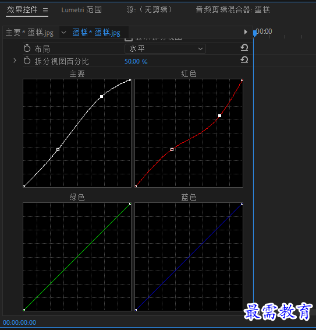This screenshot has height=330, width=316.
Task: Expand the 拆分视图百分比 property
Action: tap(15, 61)
